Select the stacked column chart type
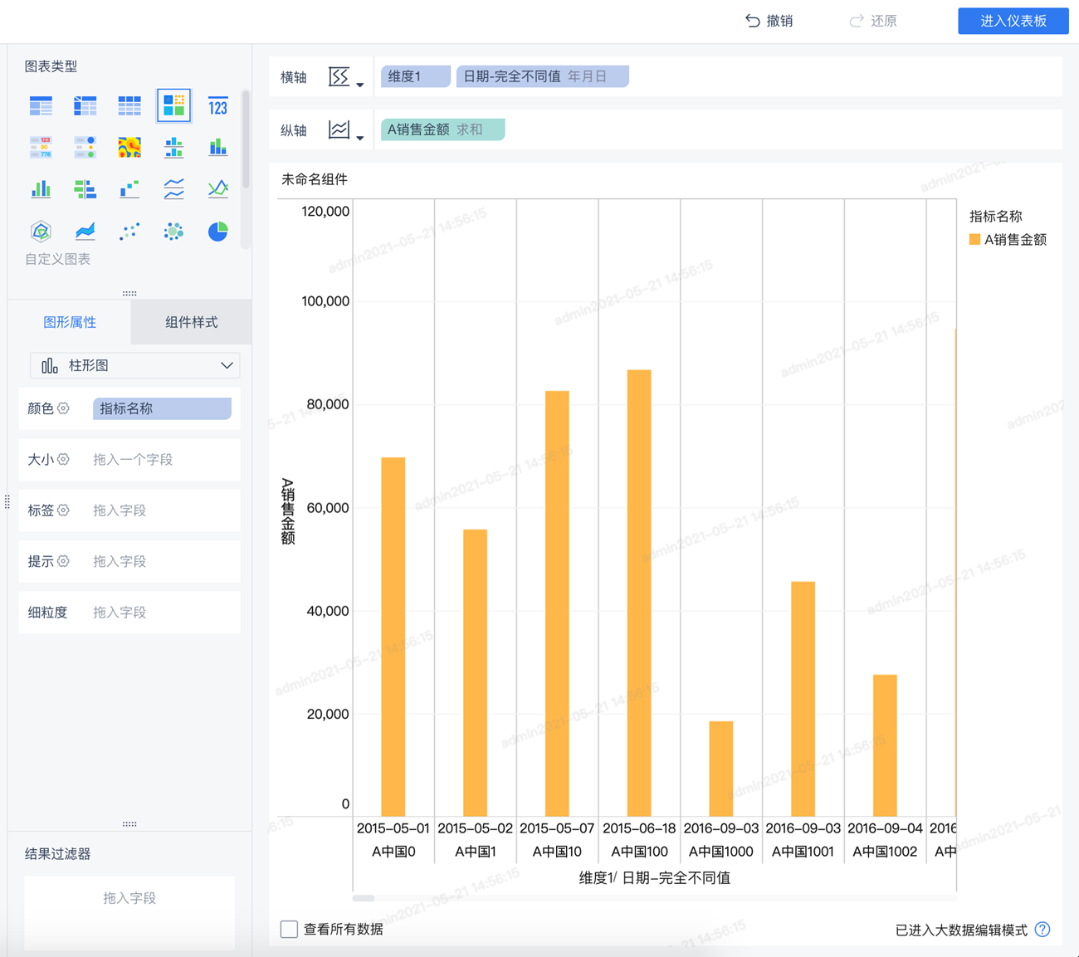The width and height of the screenshot is (1079, 957). pyautogui.click(x=218, y=148)
